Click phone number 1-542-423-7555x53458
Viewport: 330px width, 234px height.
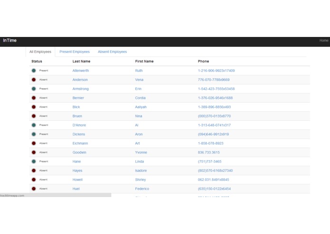point(217,89)
